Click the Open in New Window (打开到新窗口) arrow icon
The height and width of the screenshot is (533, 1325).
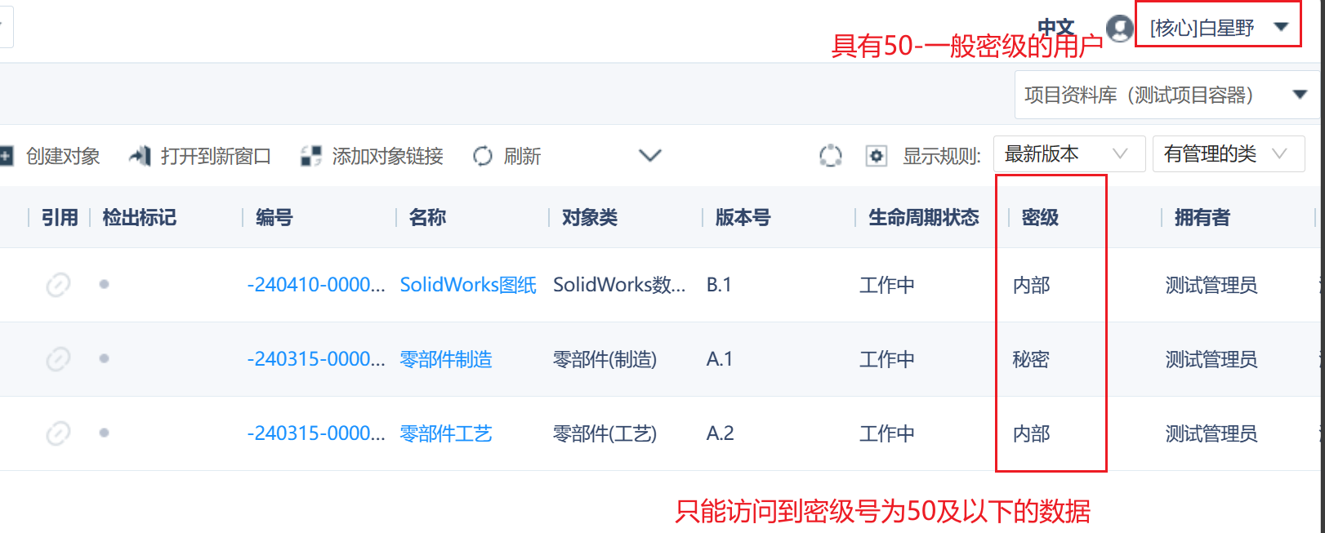pyautogui.click(x=141, y=155)
